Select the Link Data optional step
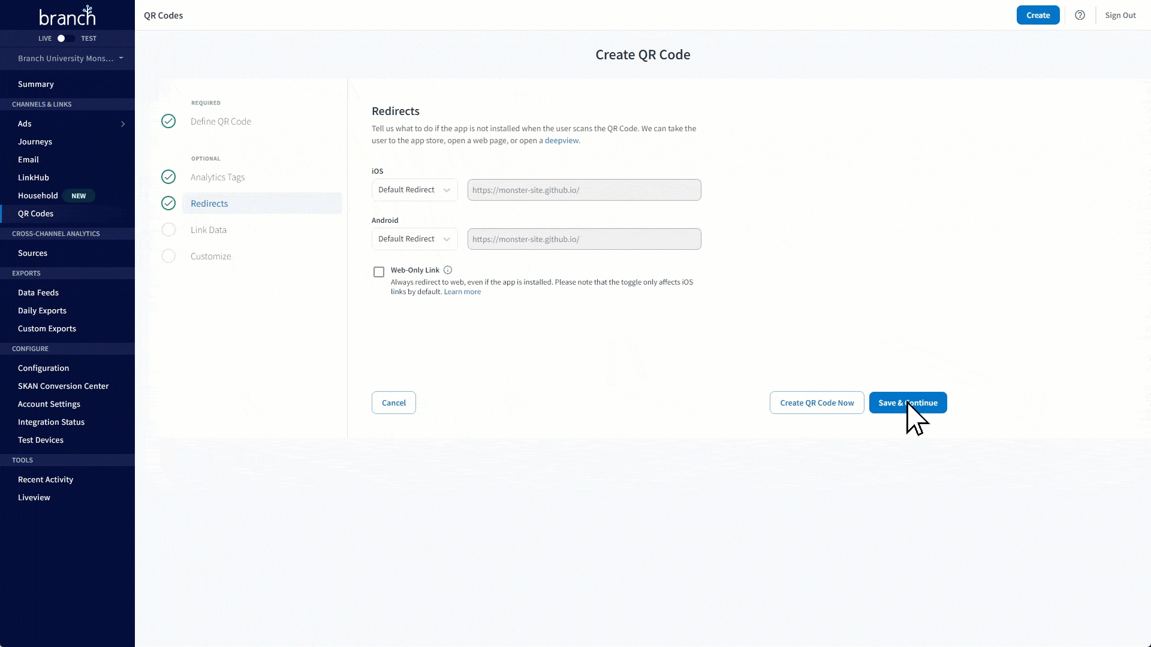This screenshot has height=647, width=1151. point(209,229)
